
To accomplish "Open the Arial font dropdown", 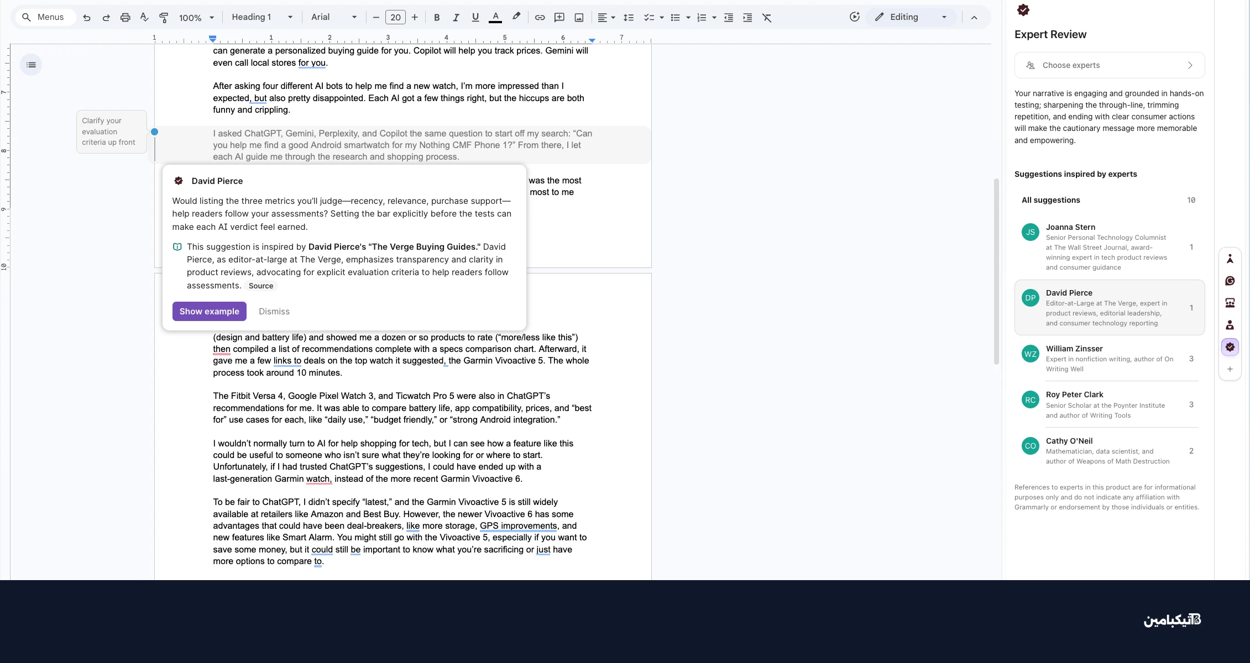I will click(333, 17).
